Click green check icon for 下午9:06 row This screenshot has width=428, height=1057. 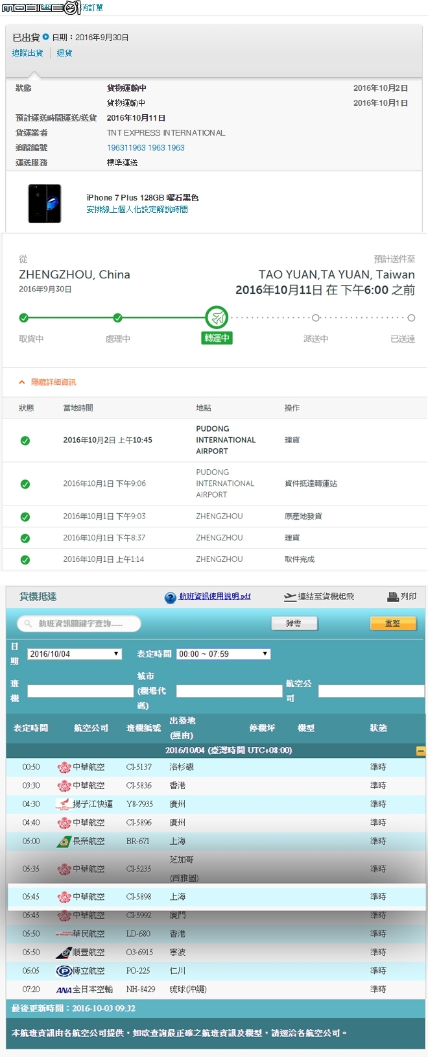click(25, 484)
